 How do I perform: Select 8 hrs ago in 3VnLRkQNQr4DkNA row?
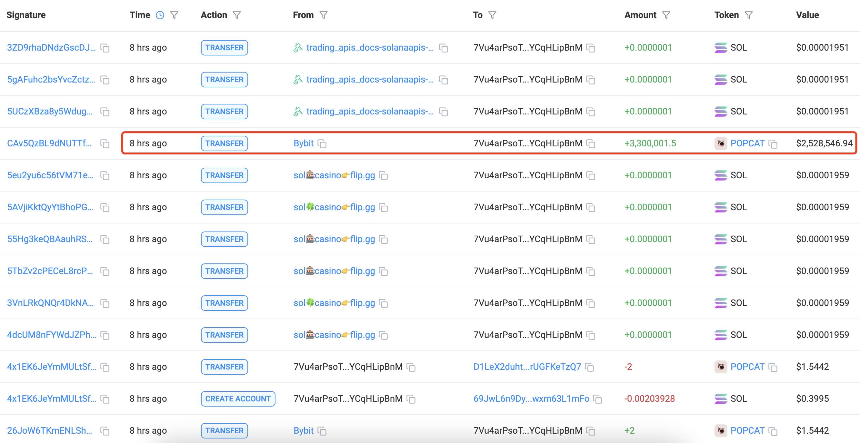(148, 303)
